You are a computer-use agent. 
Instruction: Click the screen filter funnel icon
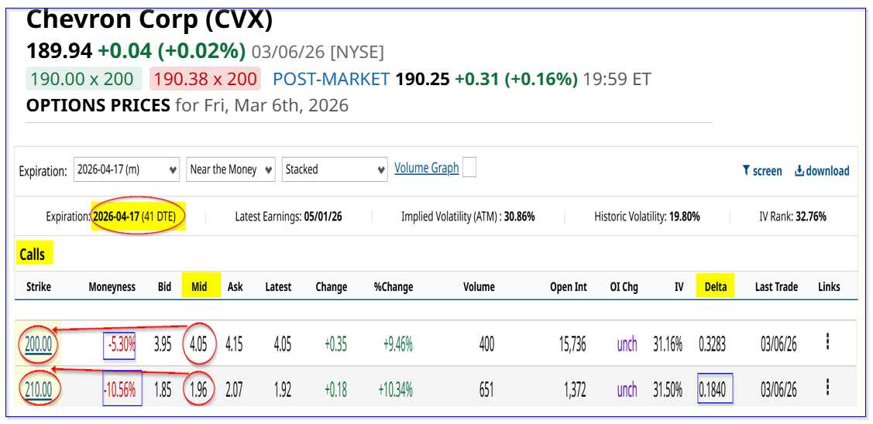[x=746, y=171]
